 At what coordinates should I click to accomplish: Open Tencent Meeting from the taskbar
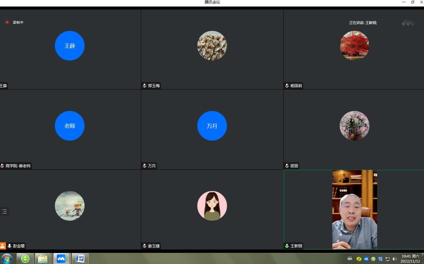pyautogui.click(x=61, y=259)
